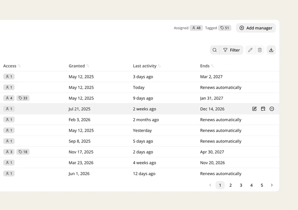Screen dimensions: 298x210
Task: Click the '4 weeks ago' activity cell
Action: pos(144,162)
